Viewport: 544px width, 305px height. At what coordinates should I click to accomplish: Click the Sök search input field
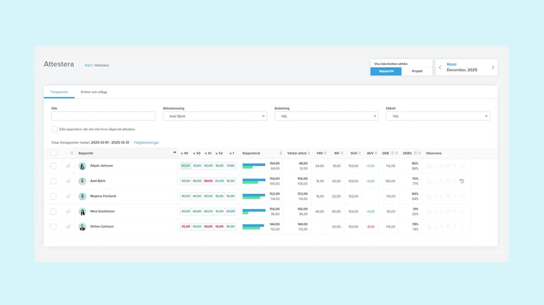(103, 116)
